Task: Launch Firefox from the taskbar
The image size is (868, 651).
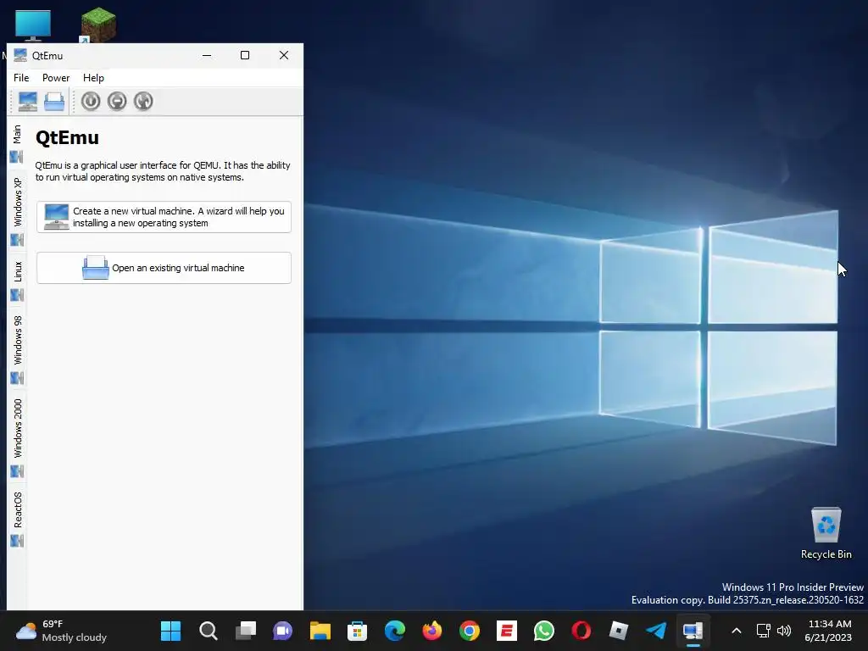Action: 431,631
